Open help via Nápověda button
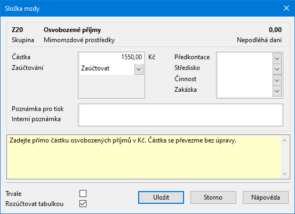 [266, 197]
